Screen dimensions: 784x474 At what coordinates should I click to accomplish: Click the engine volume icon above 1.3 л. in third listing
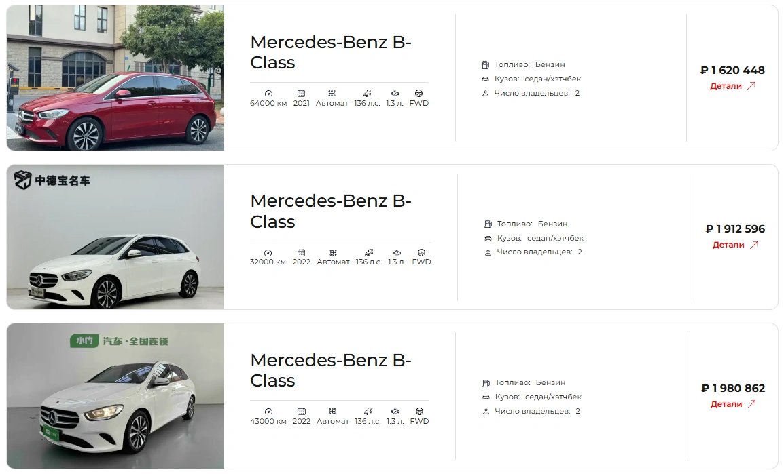tap(395, 412)
